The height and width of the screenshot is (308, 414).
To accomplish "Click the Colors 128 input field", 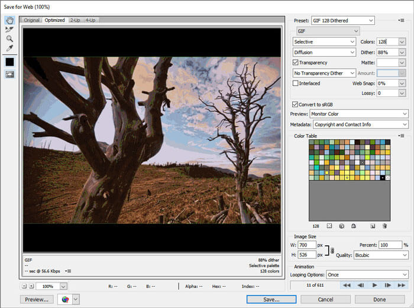I will pyautogui.click(x=387, y=42).
